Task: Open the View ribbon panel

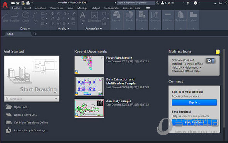Action: pos(193,20)
